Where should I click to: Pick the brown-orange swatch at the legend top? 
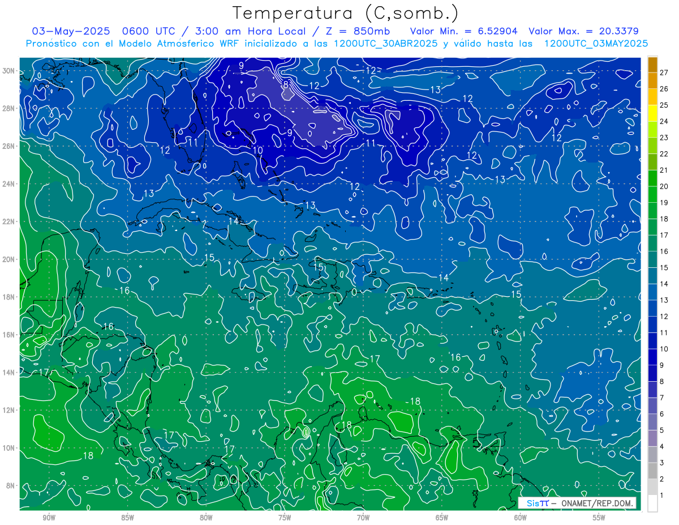pos(652,65)
